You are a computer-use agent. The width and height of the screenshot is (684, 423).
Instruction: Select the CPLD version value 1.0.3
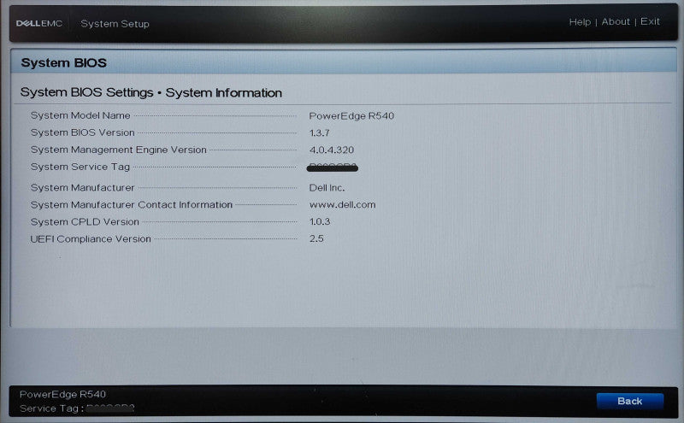click(320, 221)
